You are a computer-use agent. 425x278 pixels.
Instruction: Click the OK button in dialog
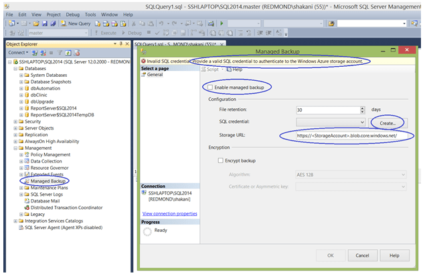(x=331, y=255)
